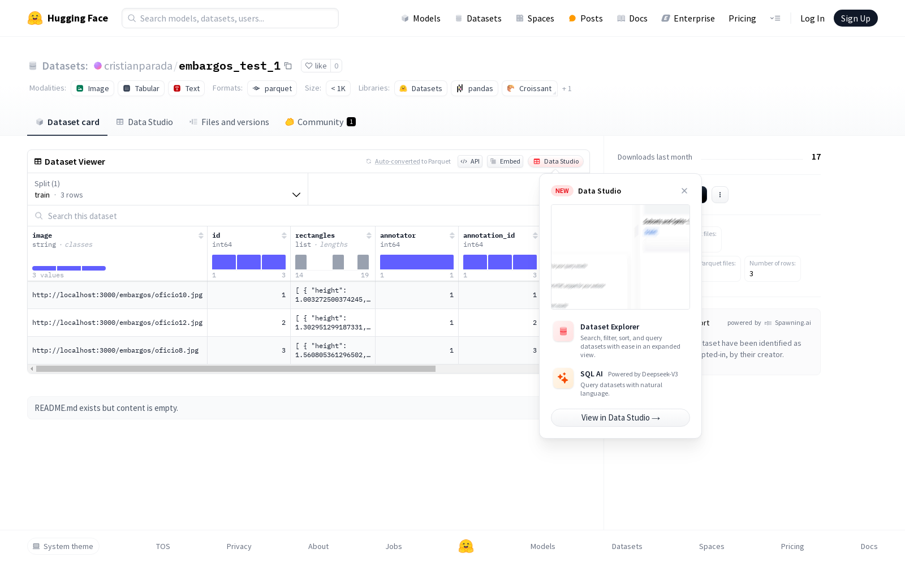Click the Embed button
Screen dimensions: 905x566
[505, 161]
